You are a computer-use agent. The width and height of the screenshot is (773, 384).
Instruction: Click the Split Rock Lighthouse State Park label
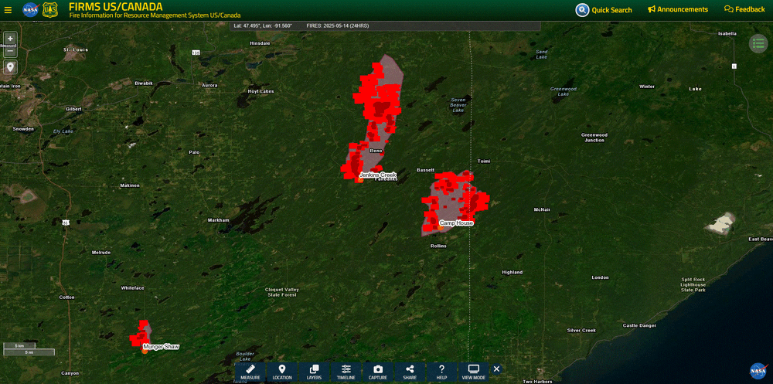(x=693, y=285)
